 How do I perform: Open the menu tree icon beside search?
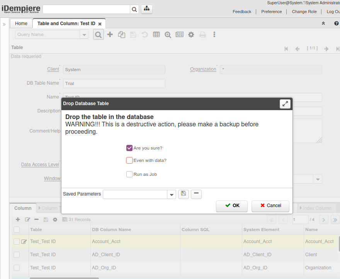click(147, 9)
